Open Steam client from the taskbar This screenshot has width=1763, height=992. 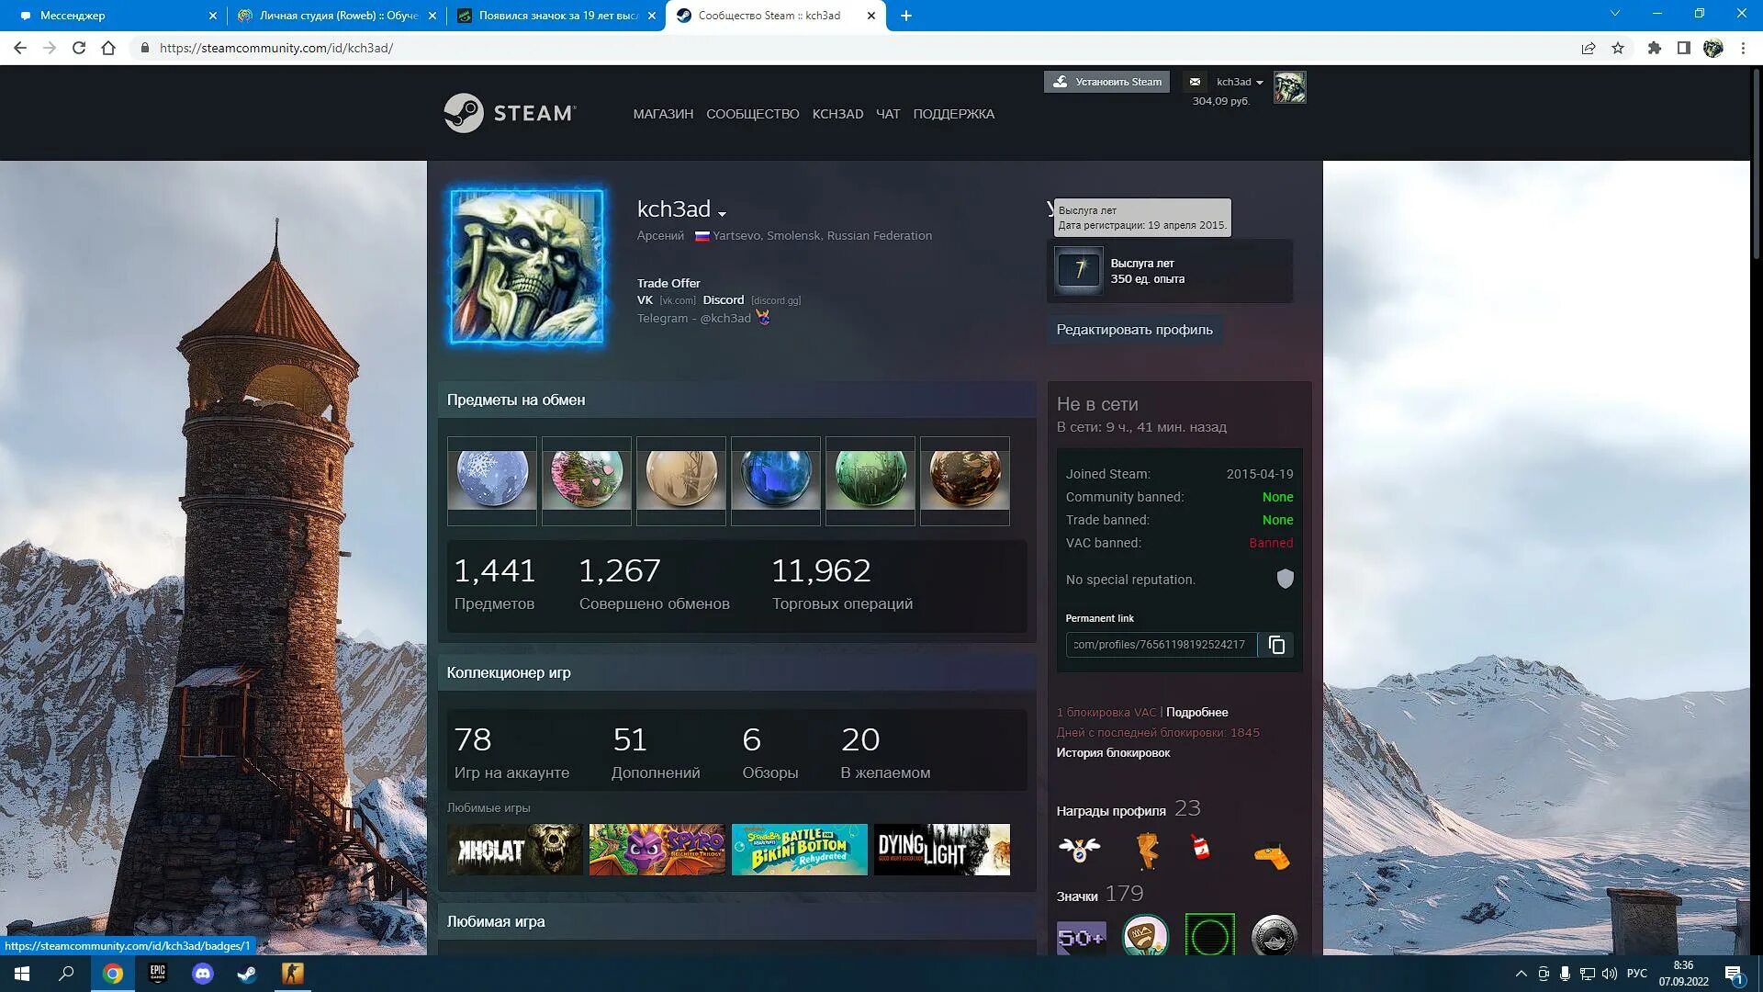[247, 974]
